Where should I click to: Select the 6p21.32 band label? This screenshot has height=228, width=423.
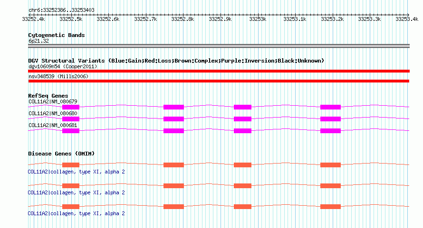(x=38, y=41)
